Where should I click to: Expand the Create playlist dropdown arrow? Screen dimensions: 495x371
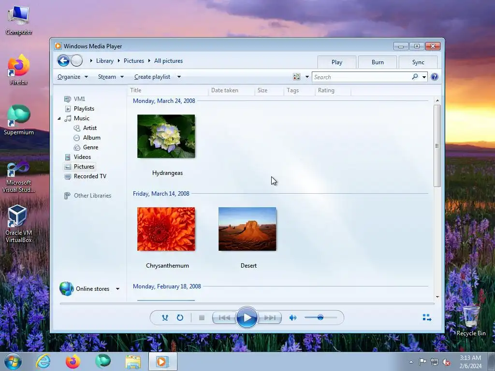(x=179, y=77)
